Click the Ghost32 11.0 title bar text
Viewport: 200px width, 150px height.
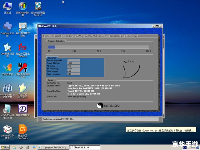[49, 26]
